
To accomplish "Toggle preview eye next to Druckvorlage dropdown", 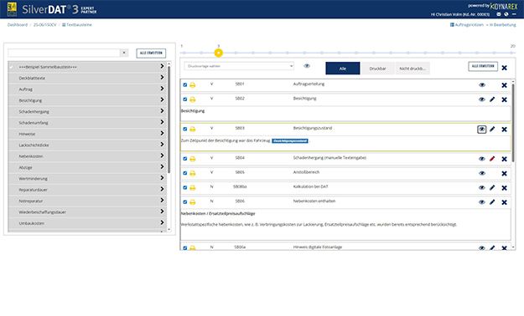I will [307, 66].
